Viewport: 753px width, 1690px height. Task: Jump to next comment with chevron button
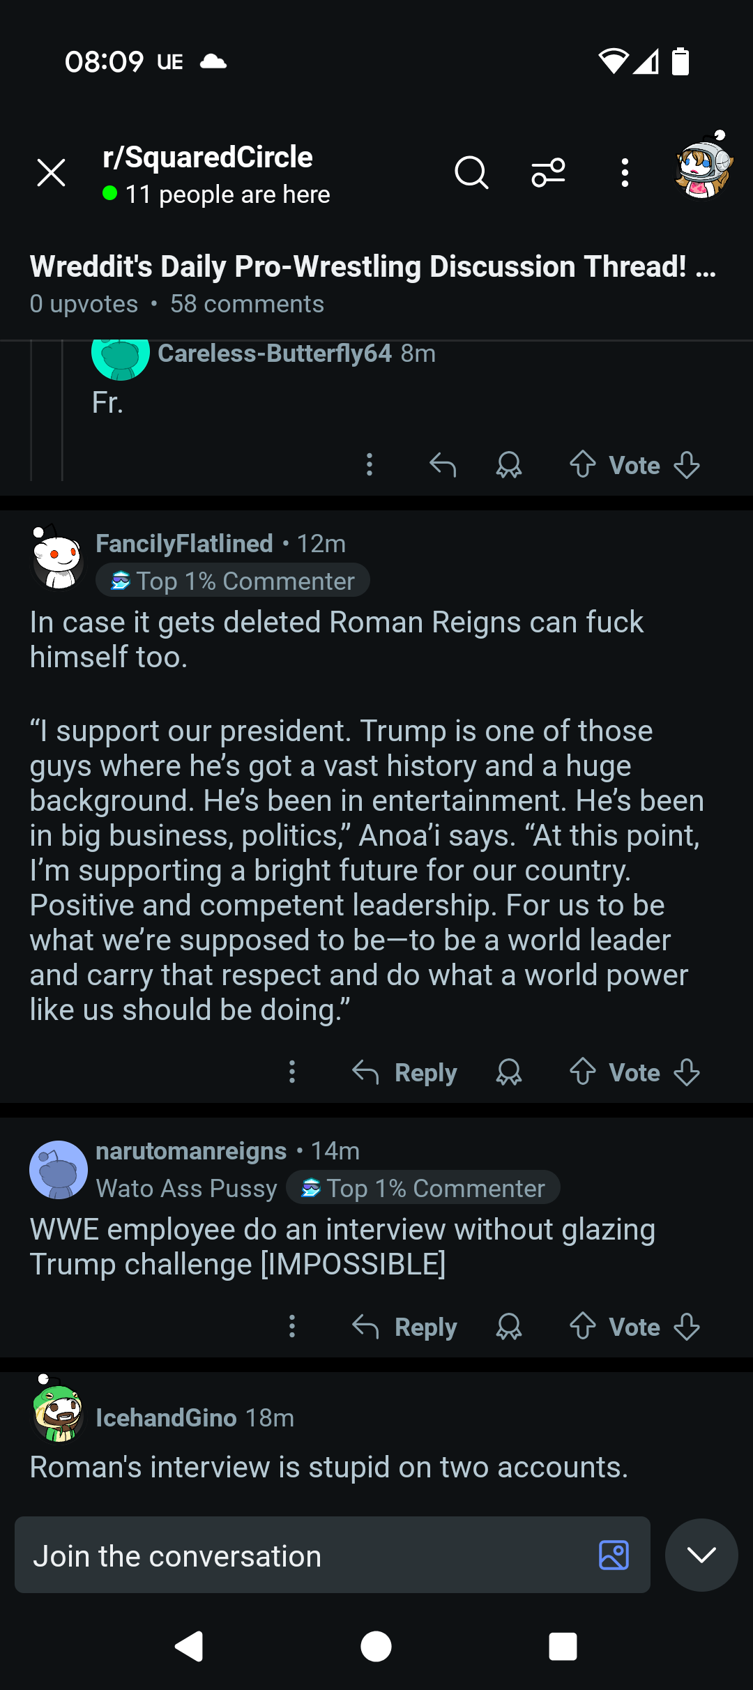coord(701,1555)
